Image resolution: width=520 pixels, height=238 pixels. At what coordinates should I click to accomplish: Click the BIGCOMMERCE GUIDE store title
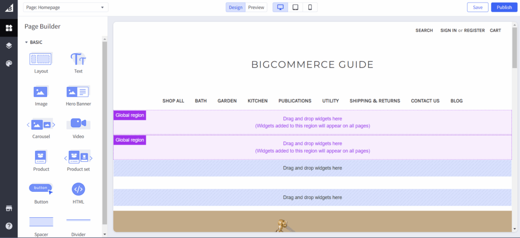312,64
